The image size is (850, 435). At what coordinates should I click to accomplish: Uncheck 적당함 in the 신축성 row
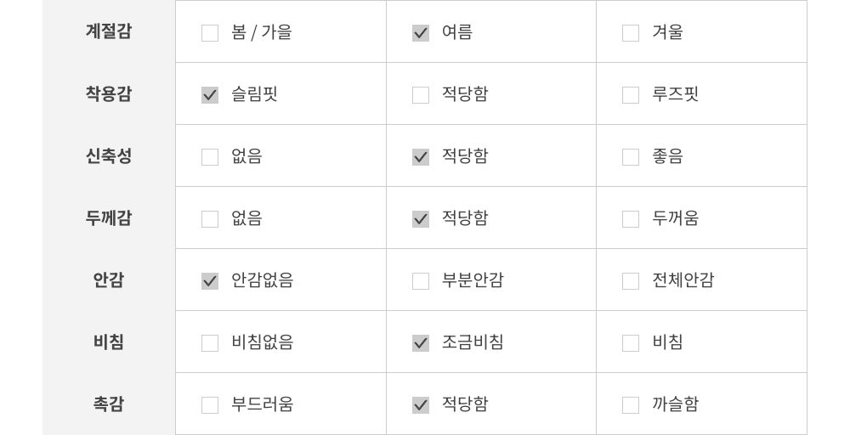421,157
